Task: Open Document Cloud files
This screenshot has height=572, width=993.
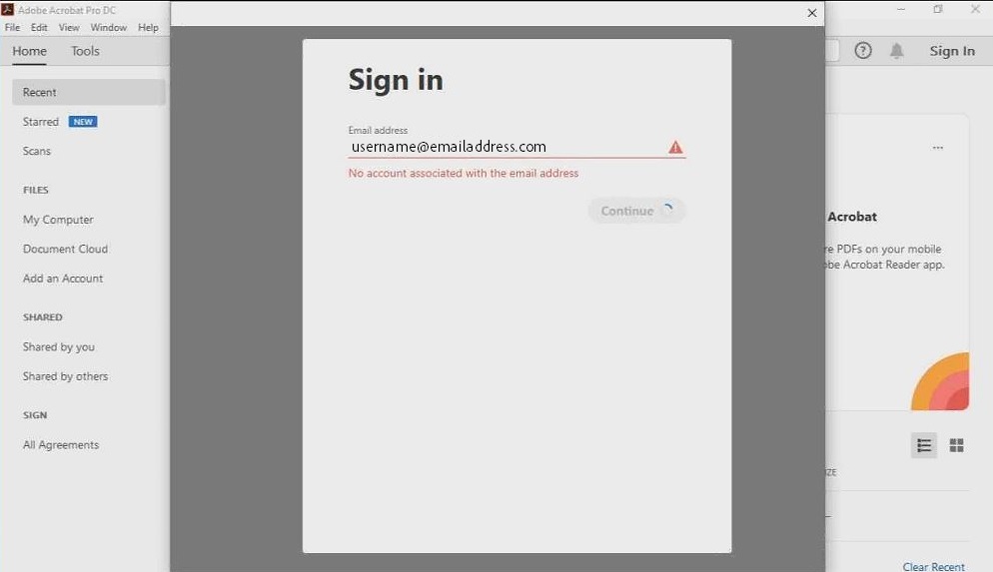Action: click(x=65, y=249)
